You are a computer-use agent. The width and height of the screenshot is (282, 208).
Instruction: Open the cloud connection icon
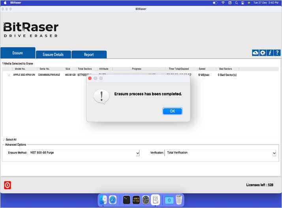[x=256, y=53]
